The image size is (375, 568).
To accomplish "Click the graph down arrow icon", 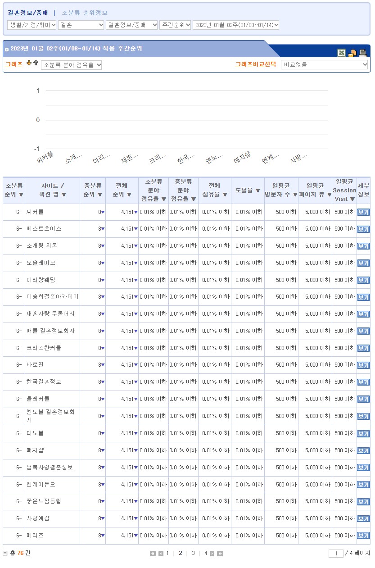I will (29, 63).
